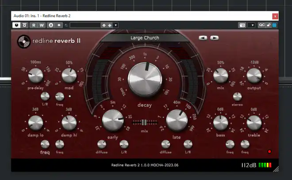Click the wet/dry mix knob on right

[x=220, y=75]
